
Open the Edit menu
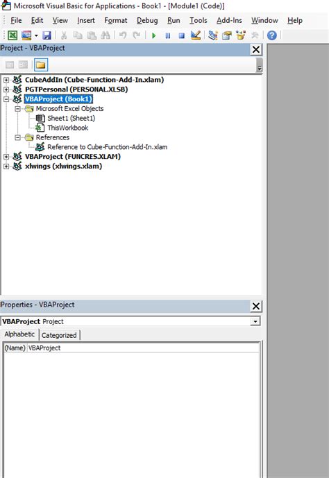point(37,20)
